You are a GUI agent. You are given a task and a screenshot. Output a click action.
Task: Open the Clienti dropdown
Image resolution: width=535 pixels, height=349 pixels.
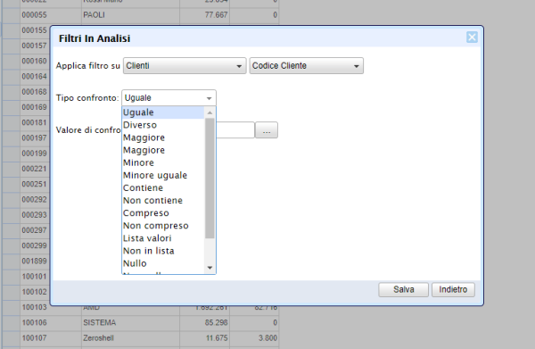tap(185, 65)
